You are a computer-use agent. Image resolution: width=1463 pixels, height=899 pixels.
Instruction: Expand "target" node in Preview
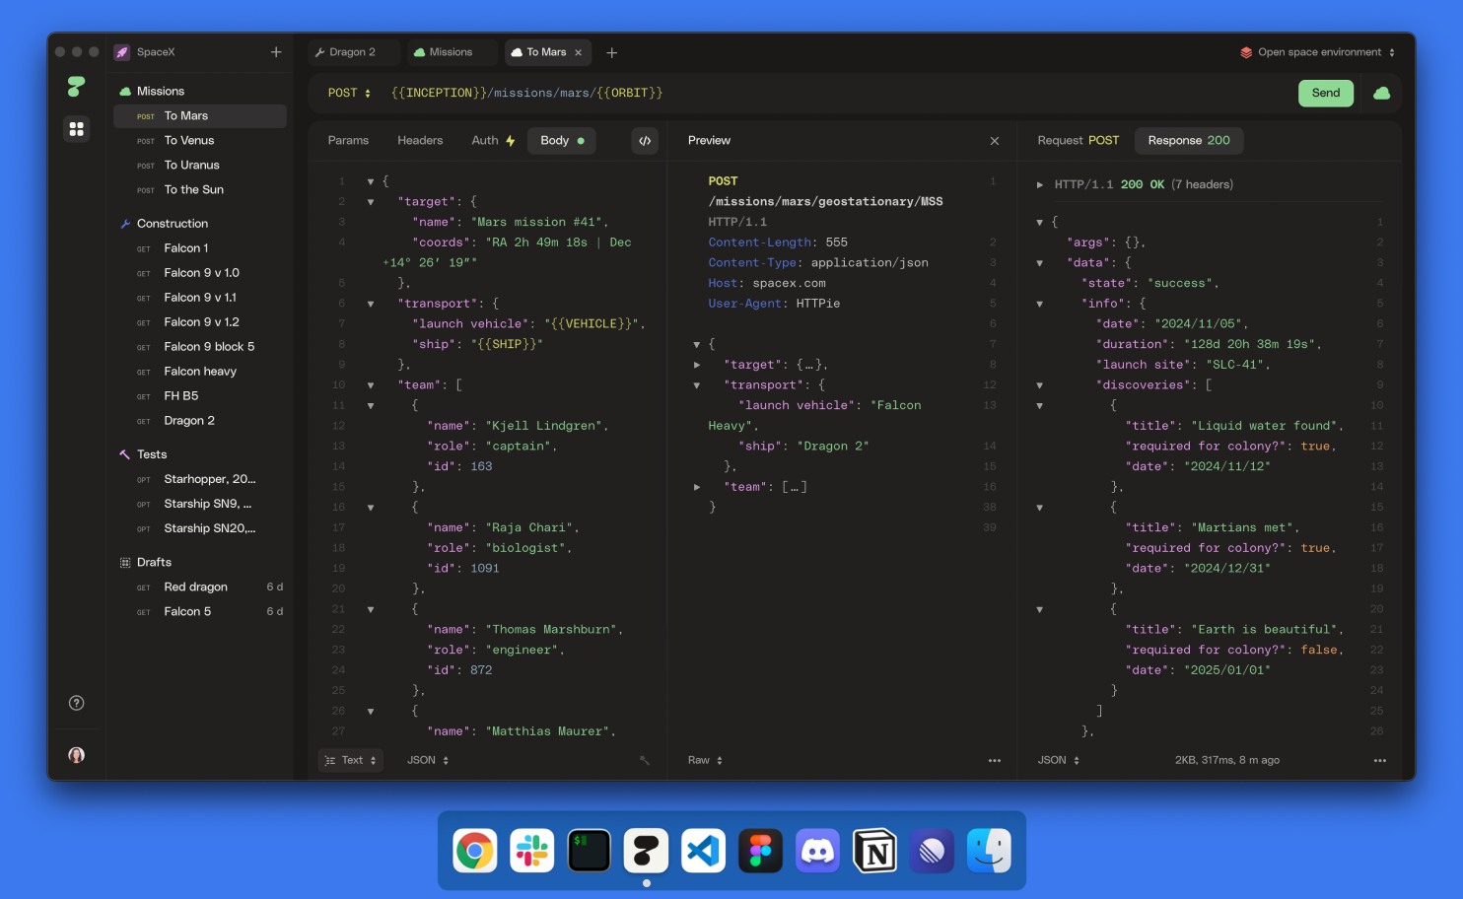coord(697,365)
